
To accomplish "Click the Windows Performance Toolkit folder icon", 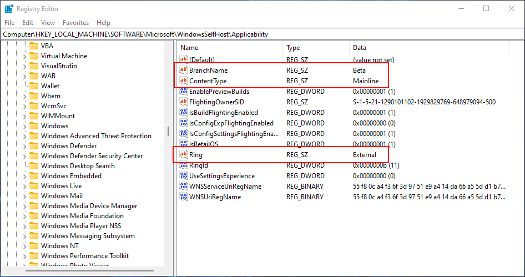I will point(33,255).
